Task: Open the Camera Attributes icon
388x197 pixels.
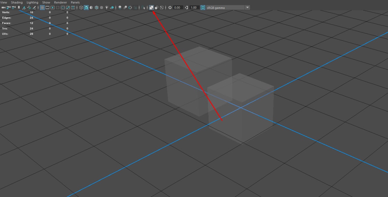Action: 14,8
